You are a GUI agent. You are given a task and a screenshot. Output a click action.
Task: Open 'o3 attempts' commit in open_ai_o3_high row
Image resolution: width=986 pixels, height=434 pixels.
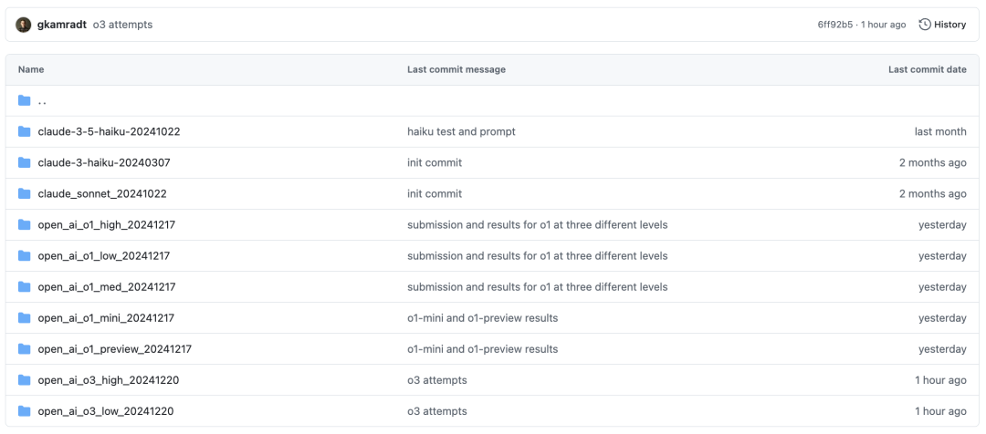(437, 380)
